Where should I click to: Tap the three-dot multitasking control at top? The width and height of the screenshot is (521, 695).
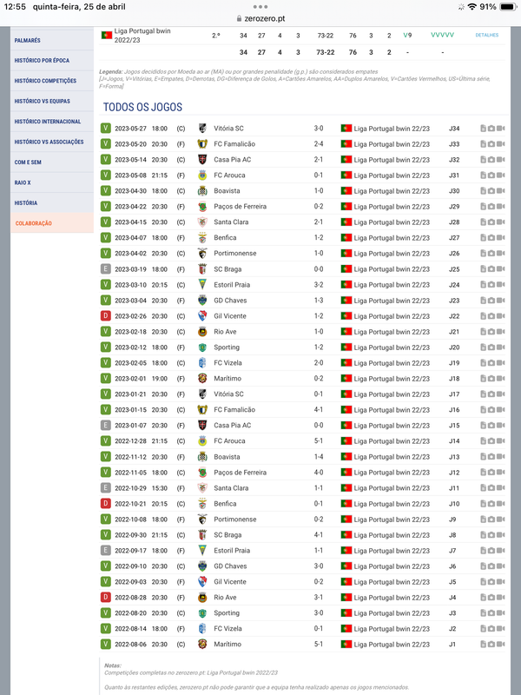(x=260, y=7)
